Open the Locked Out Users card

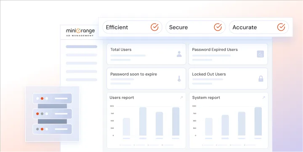(x=228, y=78)
